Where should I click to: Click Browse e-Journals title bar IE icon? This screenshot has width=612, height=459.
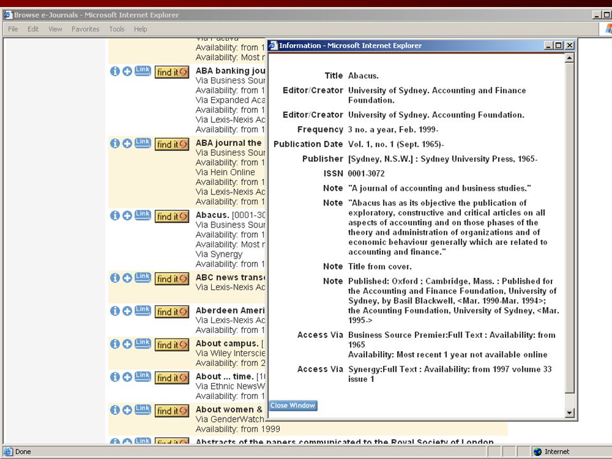(8, 15)
